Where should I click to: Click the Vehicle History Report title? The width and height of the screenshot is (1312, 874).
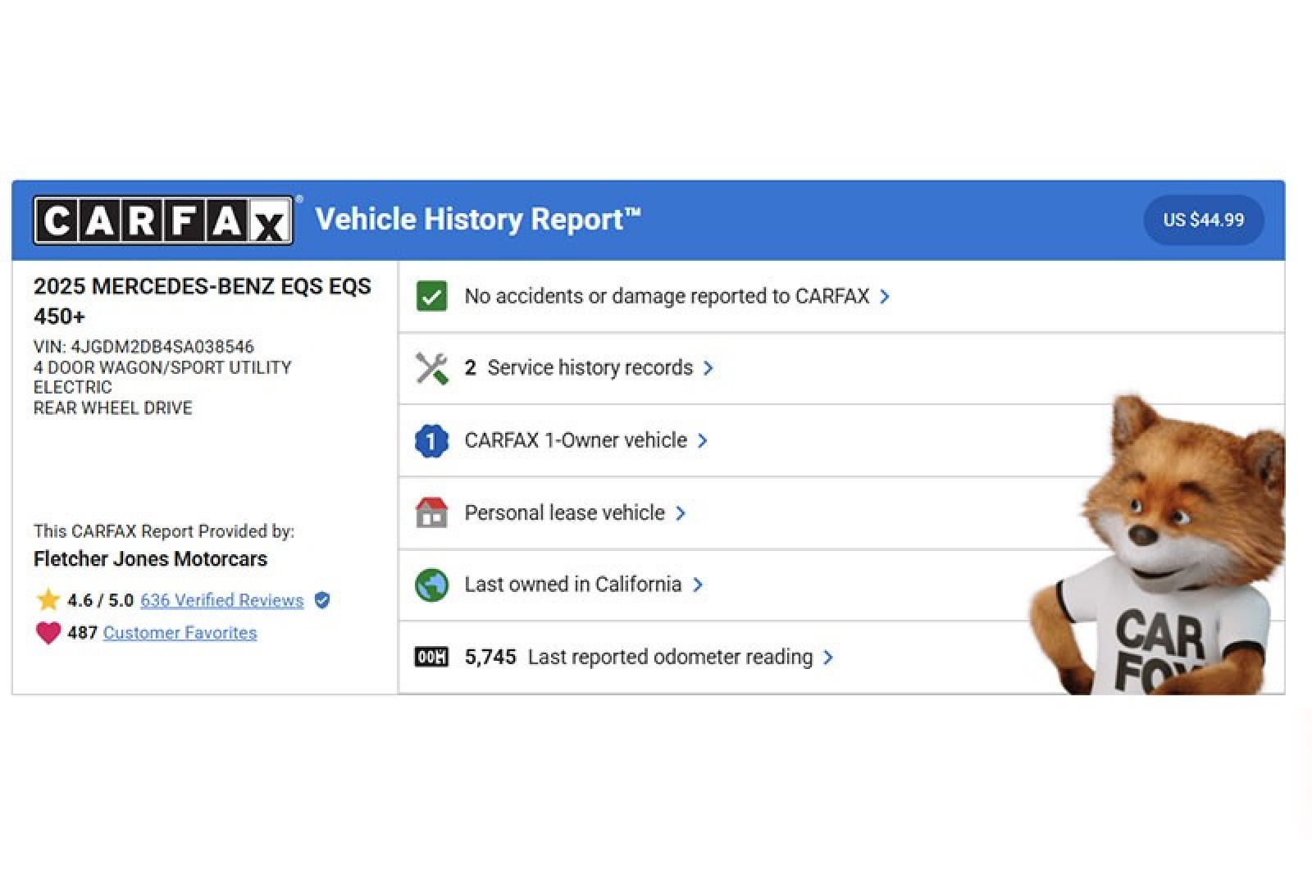click(478, 219)
